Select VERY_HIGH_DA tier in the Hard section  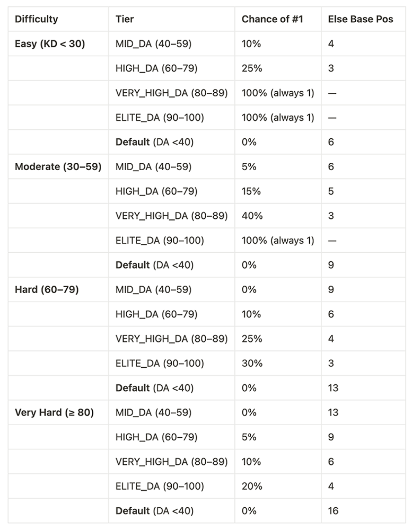click(x=171, y=339)
